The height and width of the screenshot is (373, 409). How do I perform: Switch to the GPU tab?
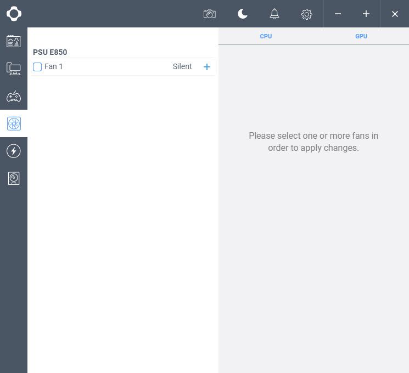[361, 36]
